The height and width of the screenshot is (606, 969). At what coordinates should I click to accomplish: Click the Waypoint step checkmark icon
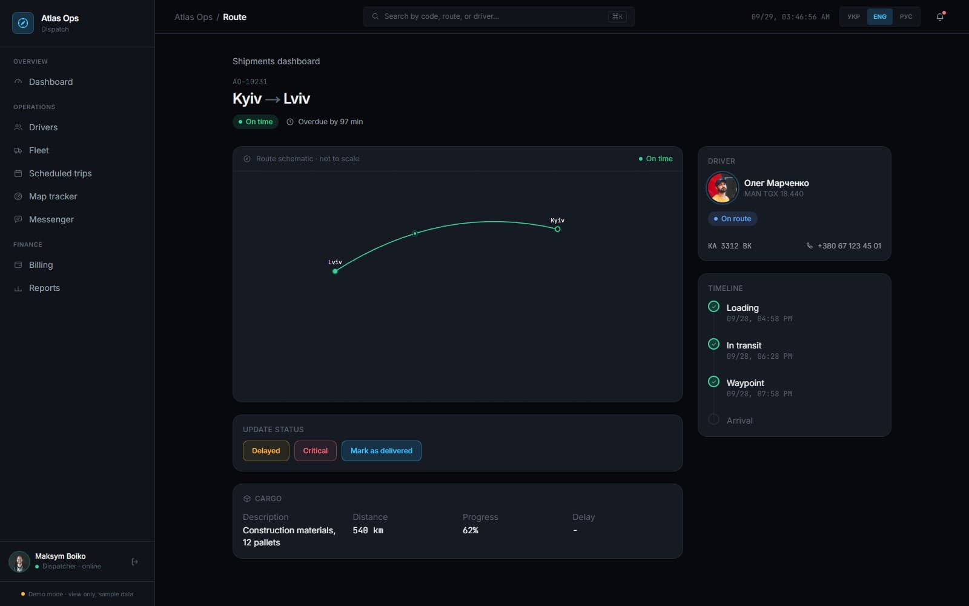(x=713, y=382)
